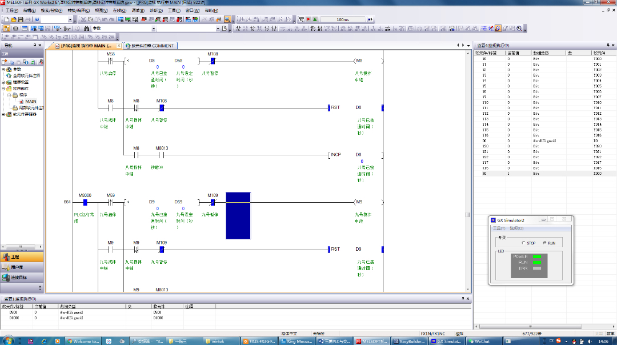This screenshot has width=617, height=345.
Task: Collapse the 程序部件 tree node
Action: click(x=3, y=89)
